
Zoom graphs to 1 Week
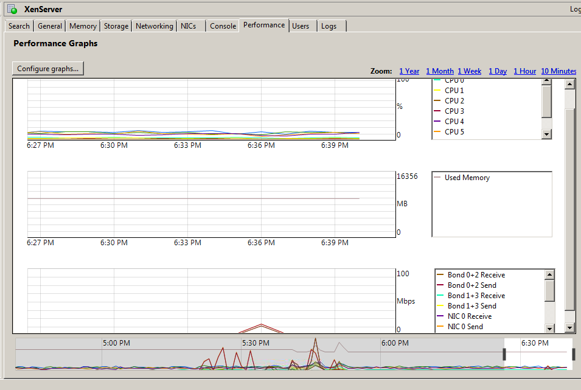[469, 71]
